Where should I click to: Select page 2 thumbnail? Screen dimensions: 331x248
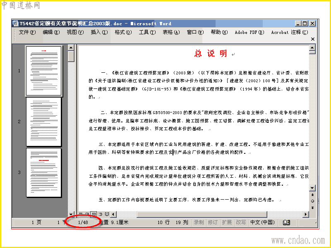[x=44, y=122]
